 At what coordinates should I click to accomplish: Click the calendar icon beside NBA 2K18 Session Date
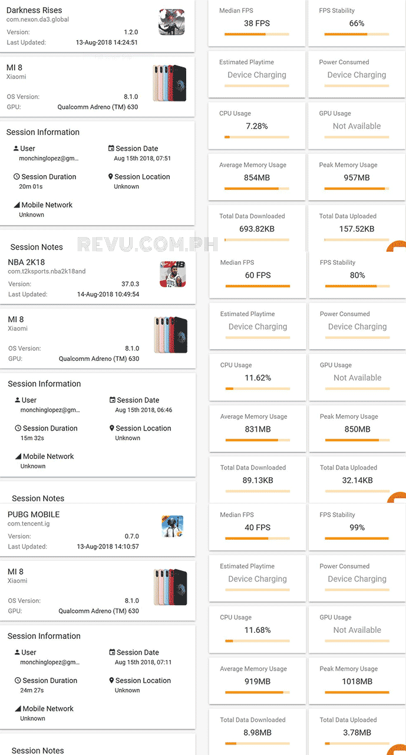pyautogui.click(x=113, y=400)
